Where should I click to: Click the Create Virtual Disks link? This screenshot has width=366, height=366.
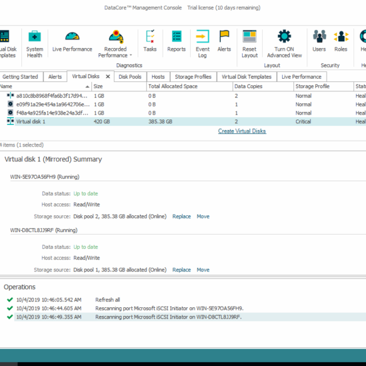click(x=242, y=131)
